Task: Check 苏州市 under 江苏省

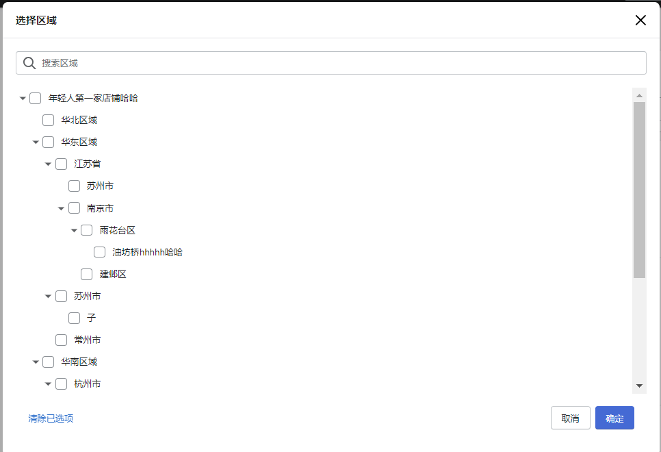Action: (74, 186)
